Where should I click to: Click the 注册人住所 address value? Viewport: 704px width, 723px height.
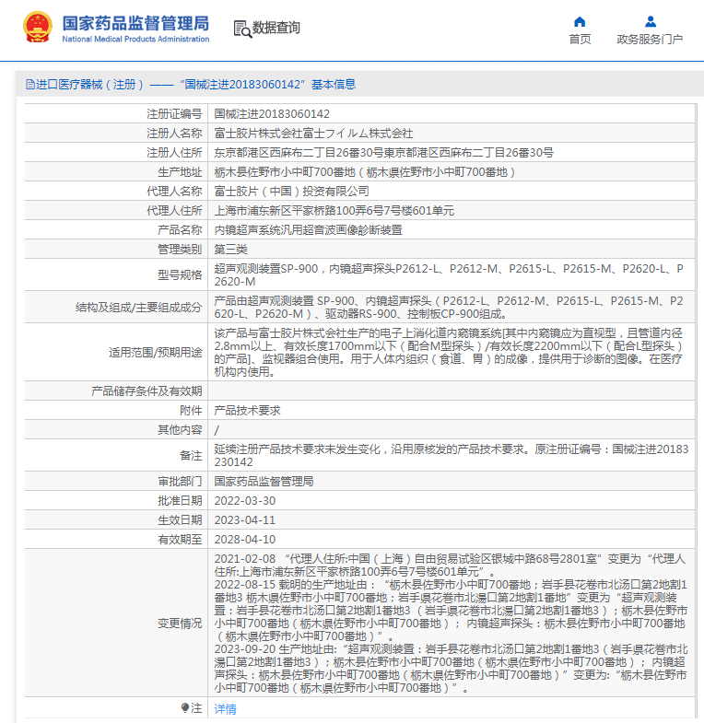[x=383, y=153]
